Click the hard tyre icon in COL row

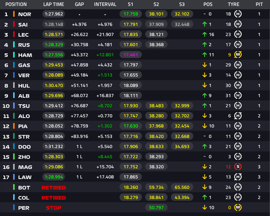[238, 197]
